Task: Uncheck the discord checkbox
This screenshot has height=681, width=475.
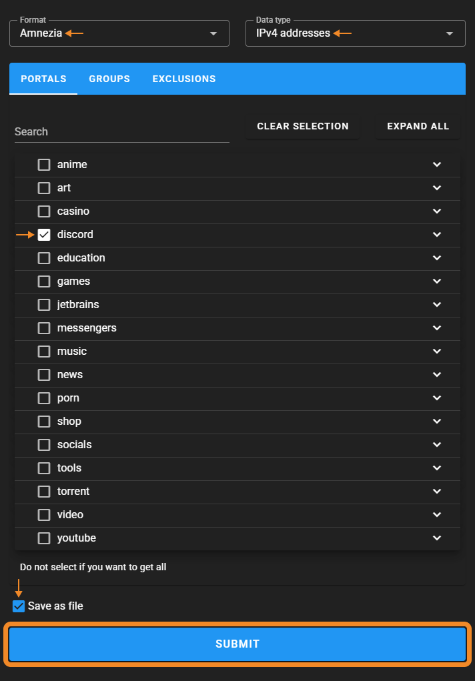Action: (x=44, y=235)
